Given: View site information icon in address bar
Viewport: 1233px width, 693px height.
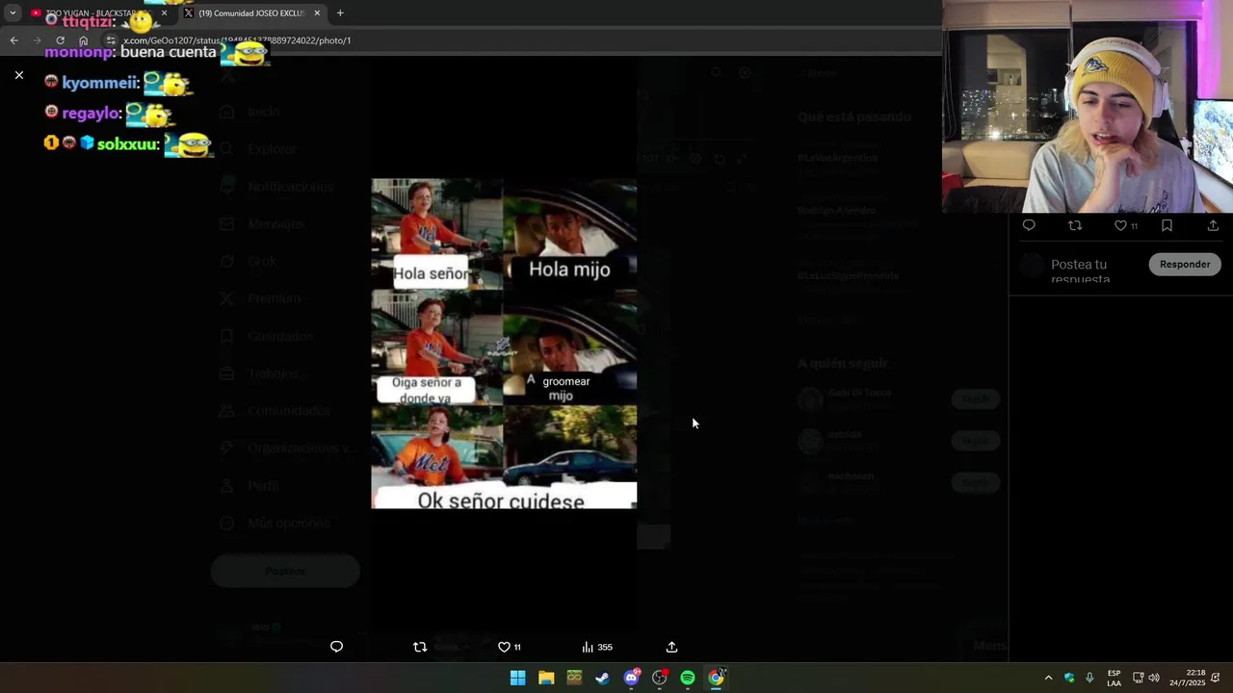Looking at the screenshot, I should click(111, 40).
